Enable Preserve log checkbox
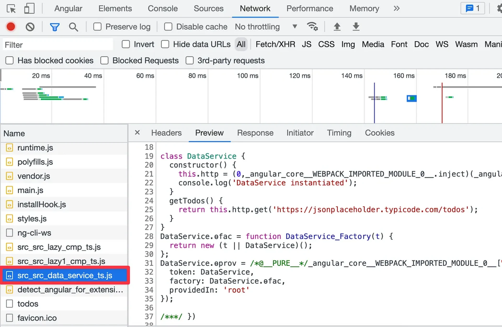 (98, 27)
